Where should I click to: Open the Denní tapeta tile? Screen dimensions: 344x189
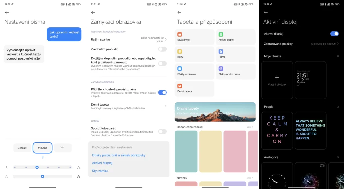194,89
